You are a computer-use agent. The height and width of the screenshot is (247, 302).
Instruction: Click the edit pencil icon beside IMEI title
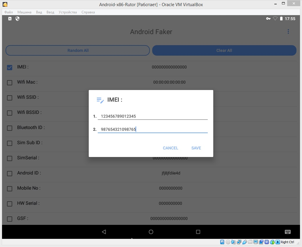click(x=100, y=100)
